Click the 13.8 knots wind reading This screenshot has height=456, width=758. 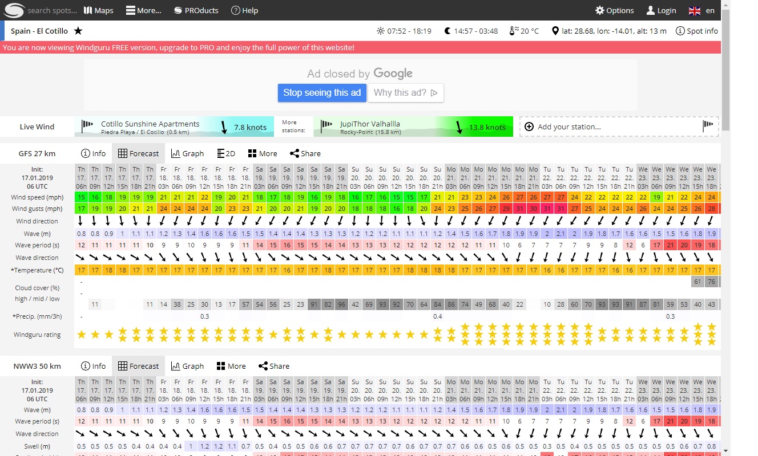487,127
